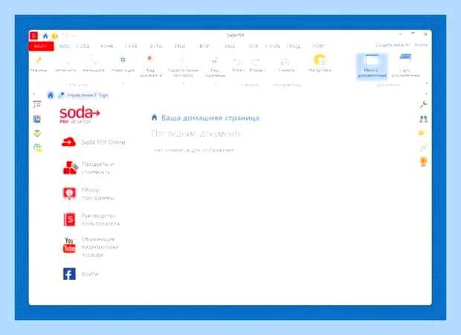This screenshot has height=335, width=461.
Task: Click the Ваша домашняя страница heading
Action: pyautogui.click(x=210, y=118)
